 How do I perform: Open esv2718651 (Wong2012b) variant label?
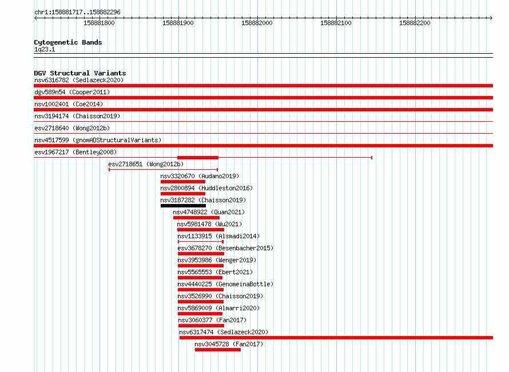pyautogui.click(x=146, y=164)
